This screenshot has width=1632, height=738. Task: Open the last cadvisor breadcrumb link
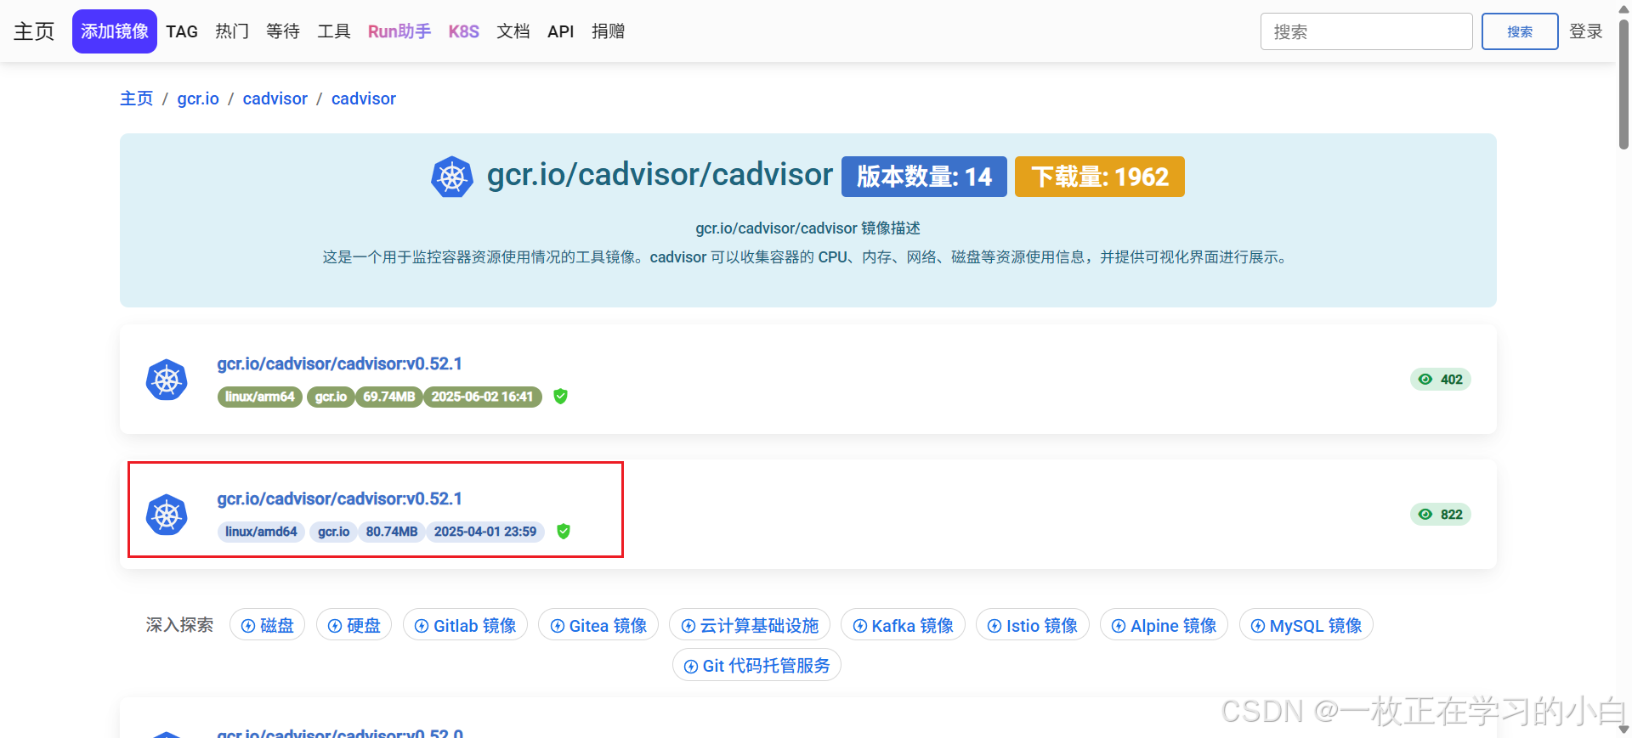(x=364, y=99)
